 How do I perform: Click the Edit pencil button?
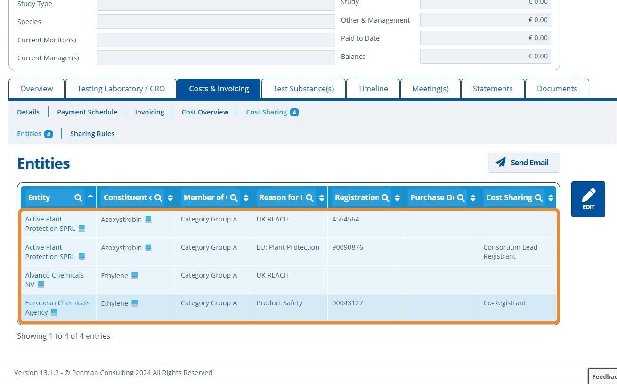[x=588, y=199]
